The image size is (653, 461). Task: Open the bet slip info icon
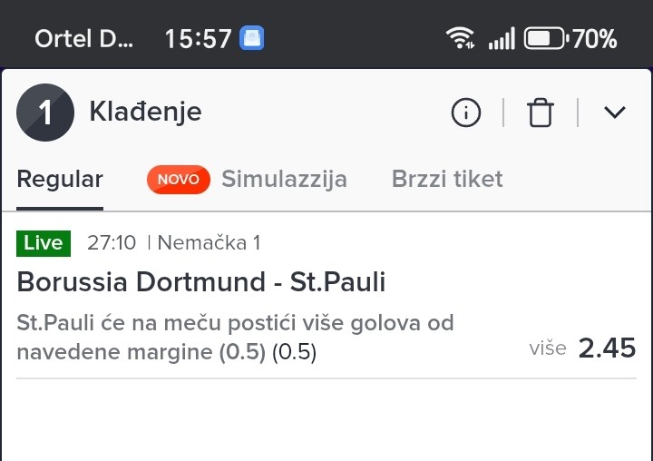(x=465, y=113)
